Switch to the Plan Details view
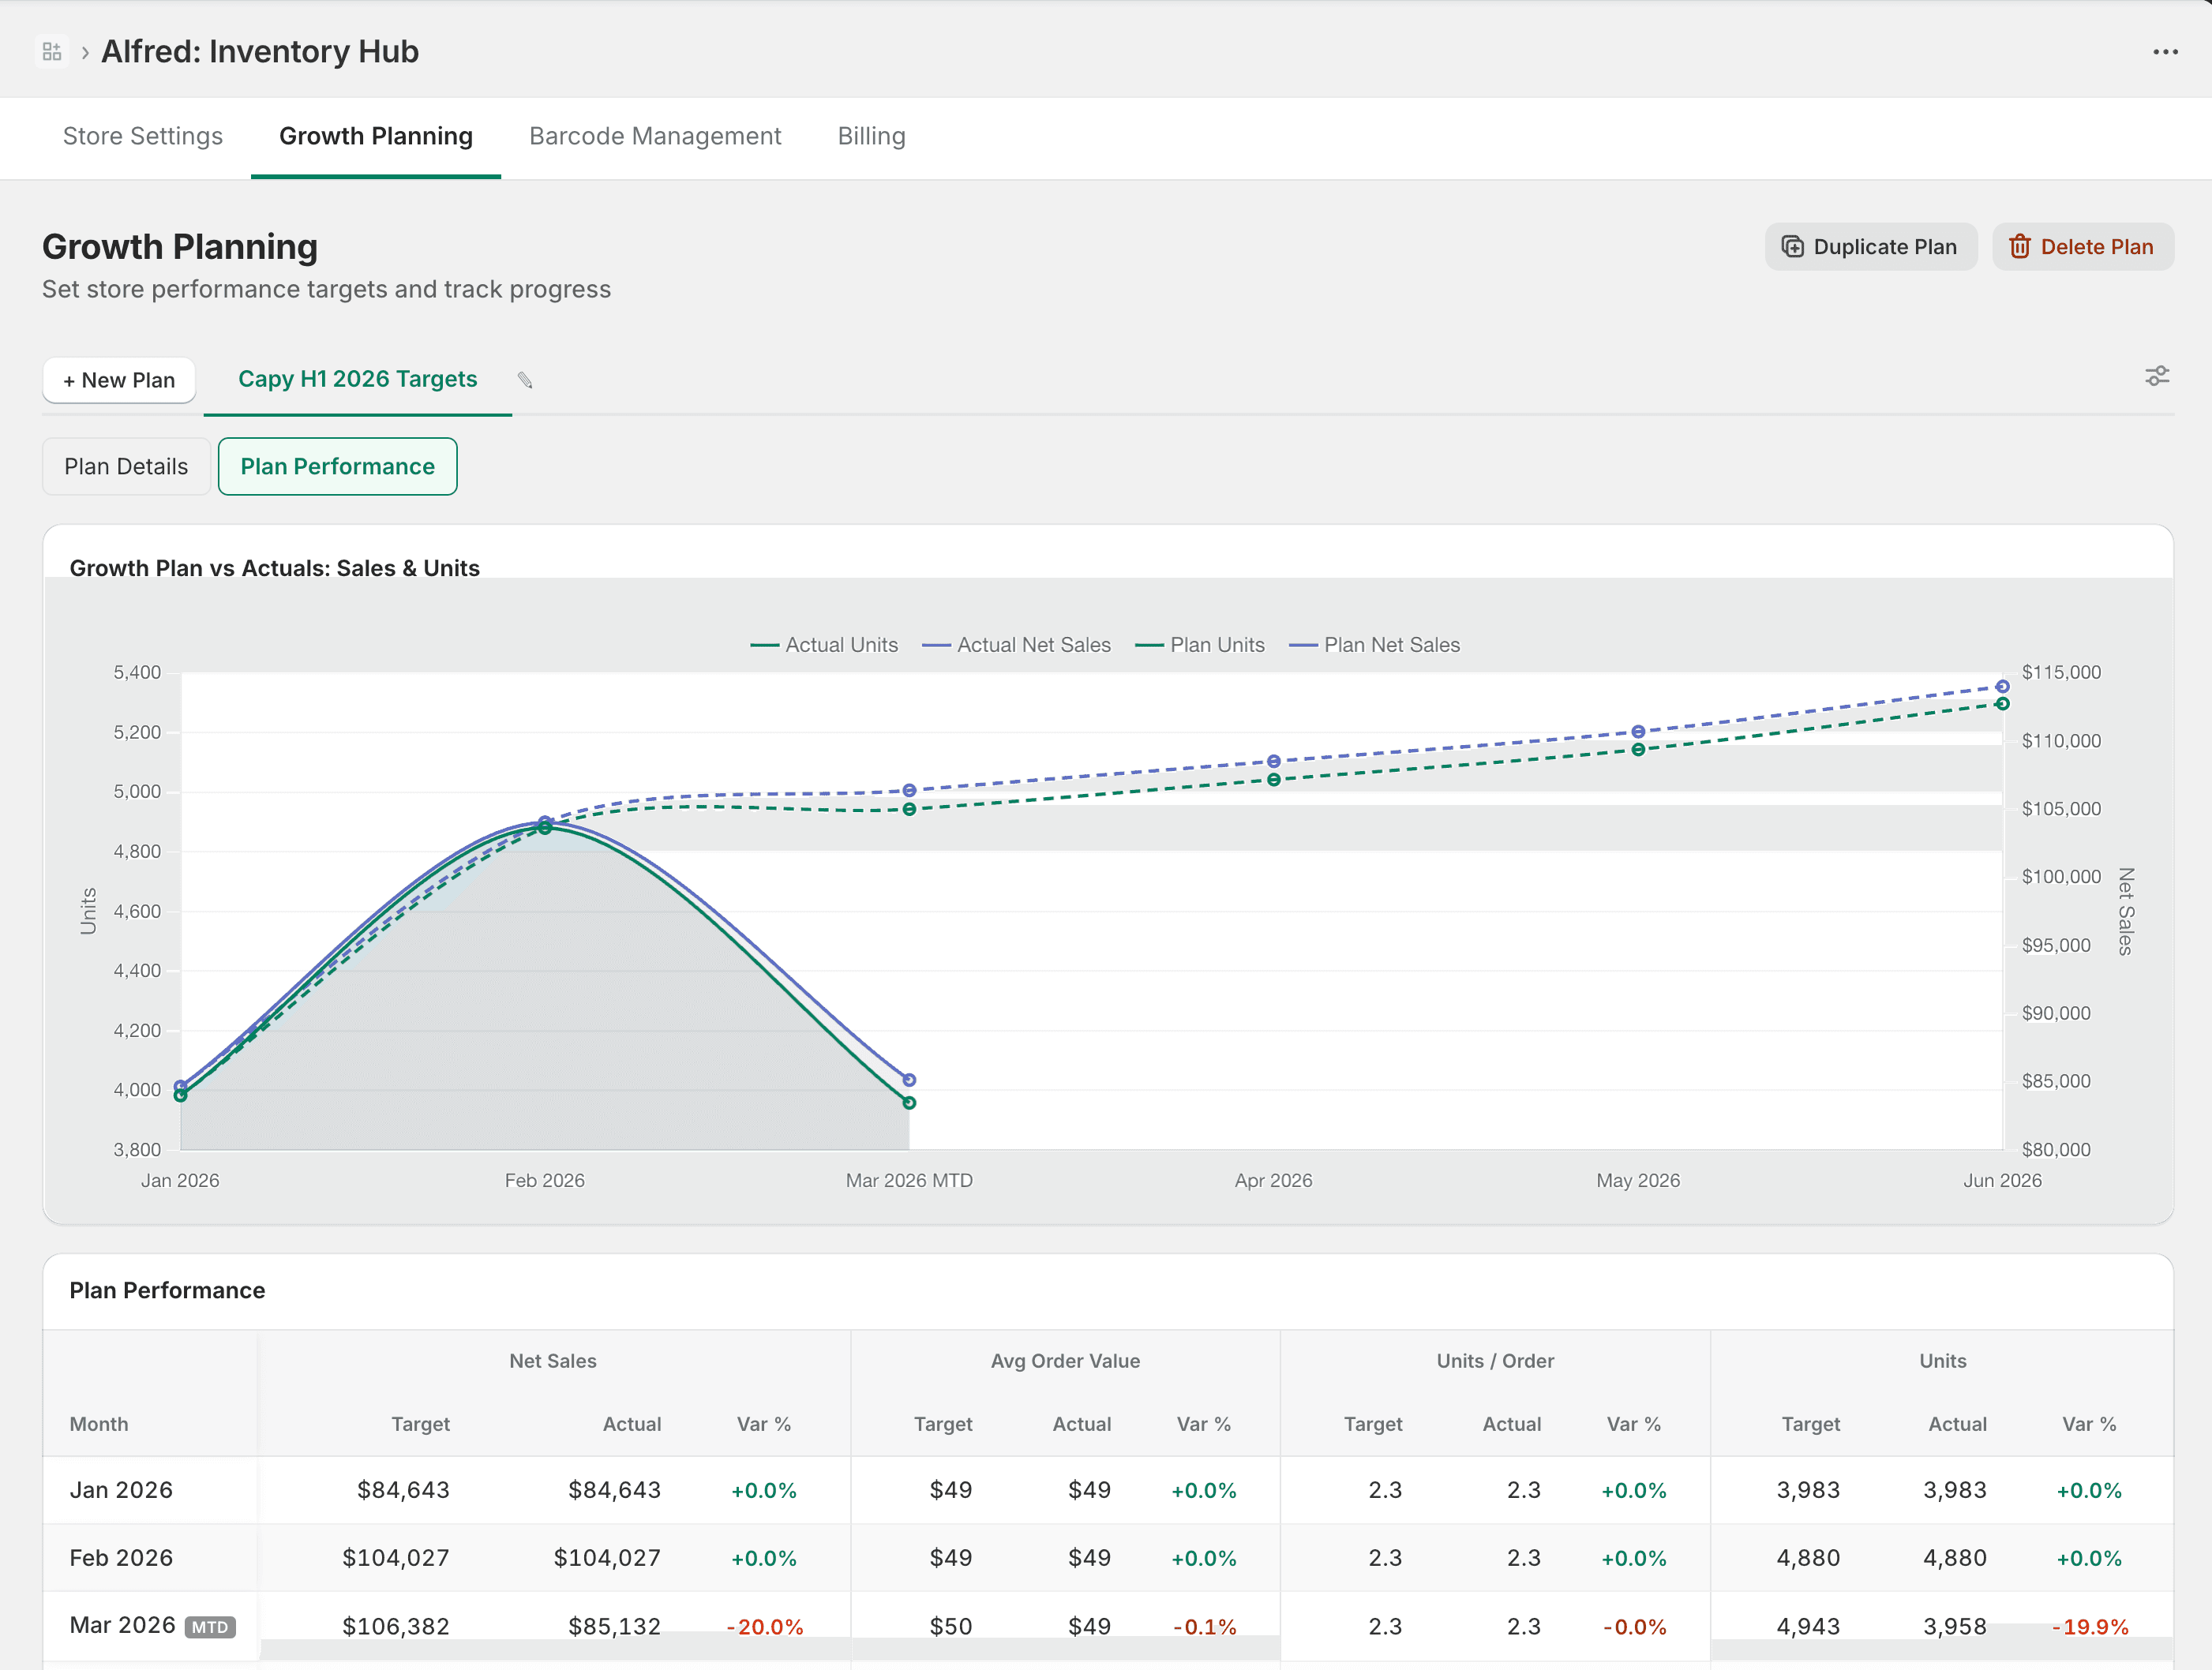Screen dimensions: 2212x1670 [126, 466]
